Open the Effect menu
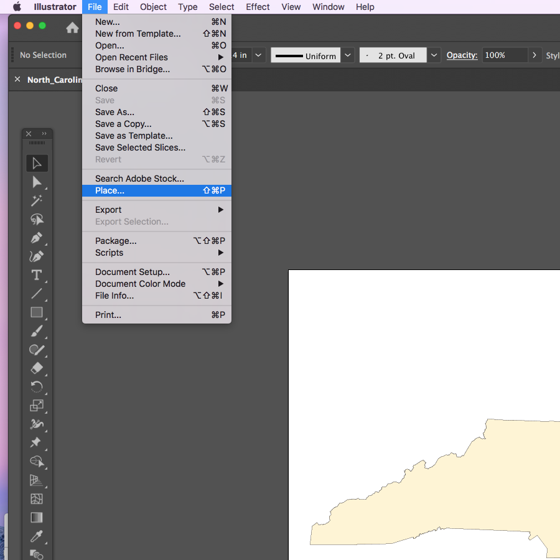Screen dimensions: 560x560 click(x=258, y=7)
